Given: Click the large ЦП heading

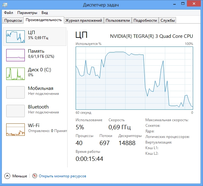Looking at the screenshot, I should pos(82,35).
